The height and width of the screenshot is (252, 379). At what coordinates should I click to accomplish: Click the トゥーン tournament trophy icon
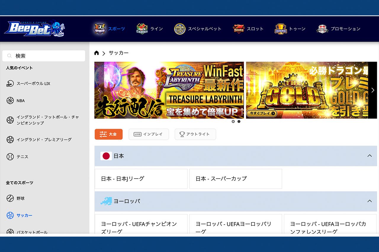[280, 29]
